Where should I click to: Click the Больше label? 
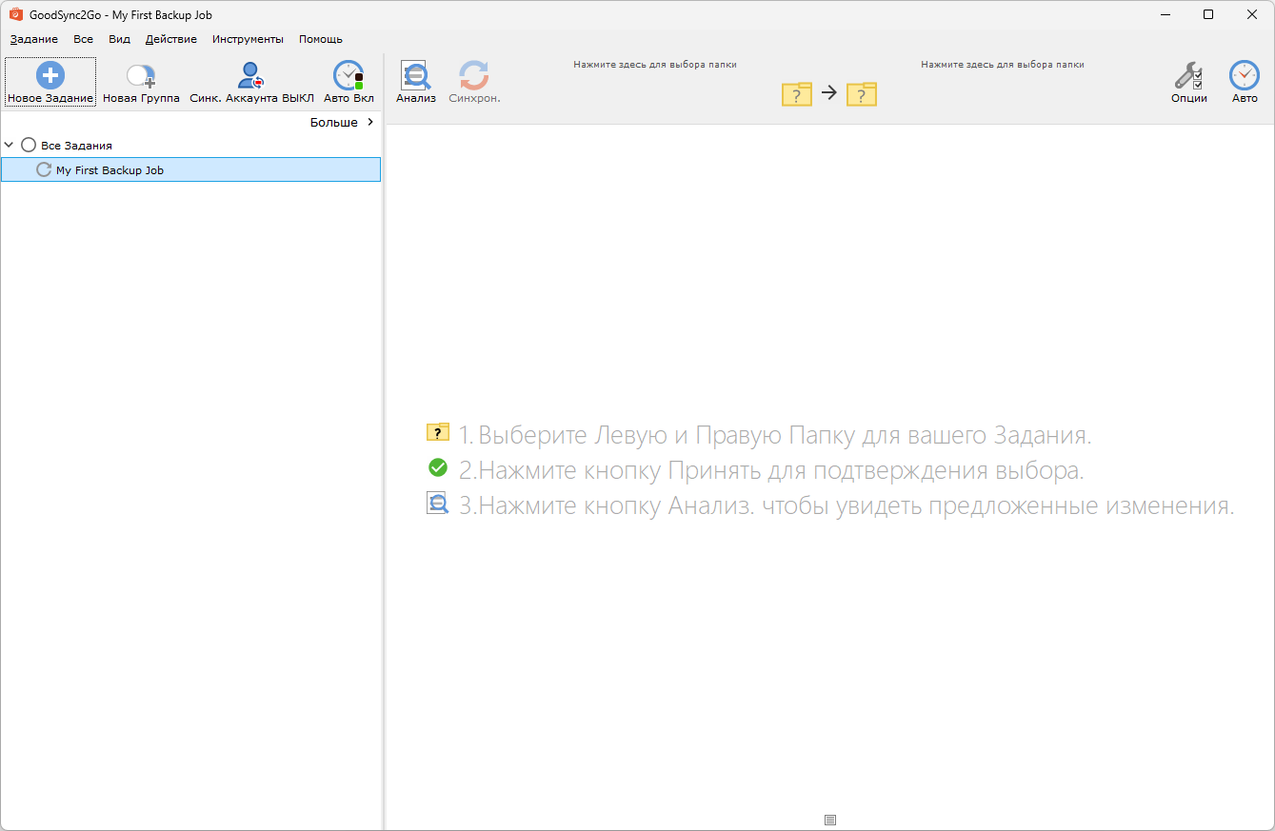click(x=334, y=122)
